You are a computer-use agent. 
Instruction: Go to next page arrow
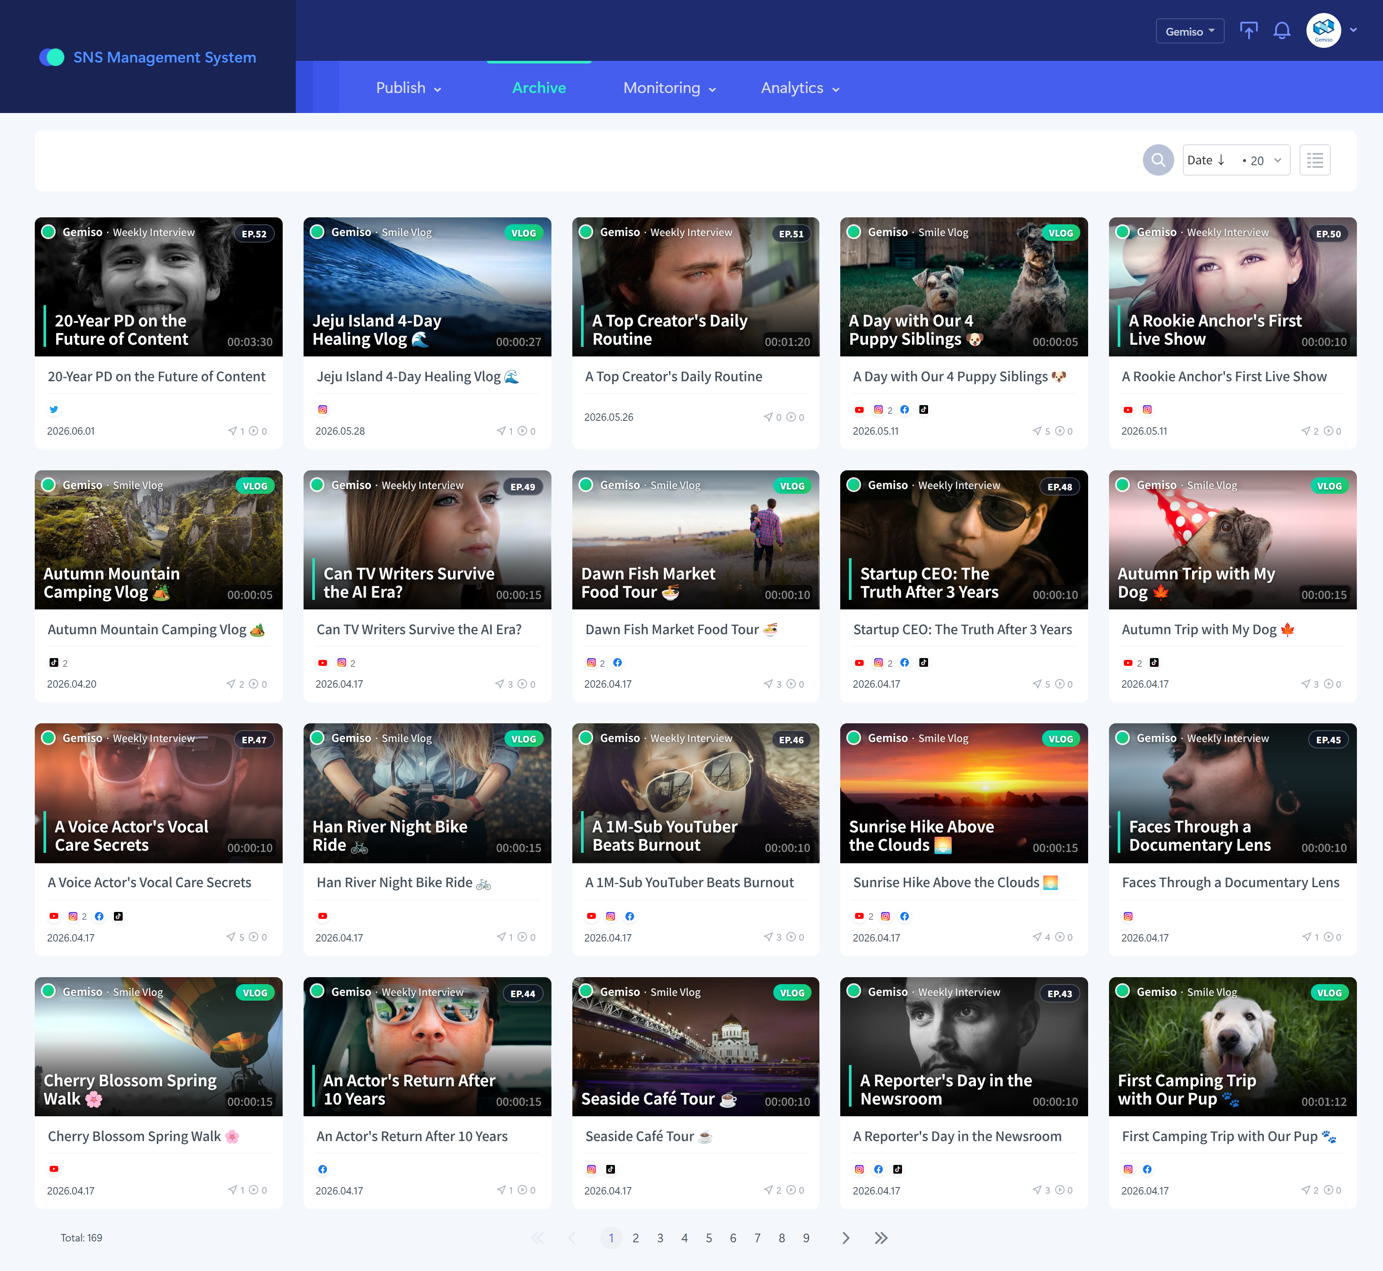(845, 1238)
